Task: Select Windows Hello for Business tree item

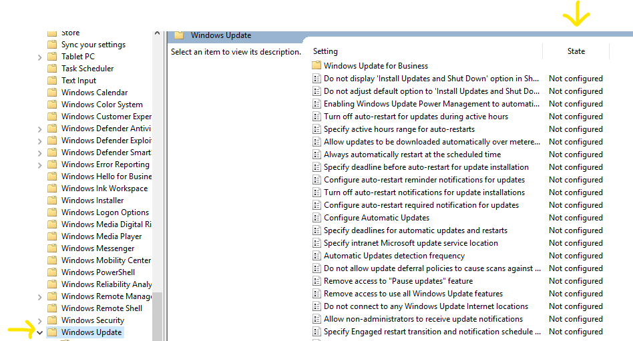Action: point(106,176)
